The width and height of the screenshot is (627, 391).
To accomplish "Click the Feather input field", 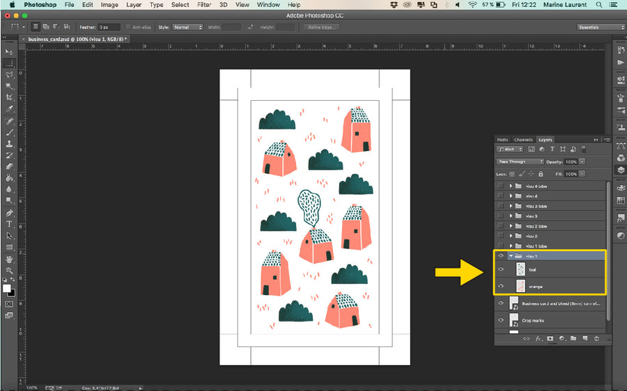I will tap(109, 27).
